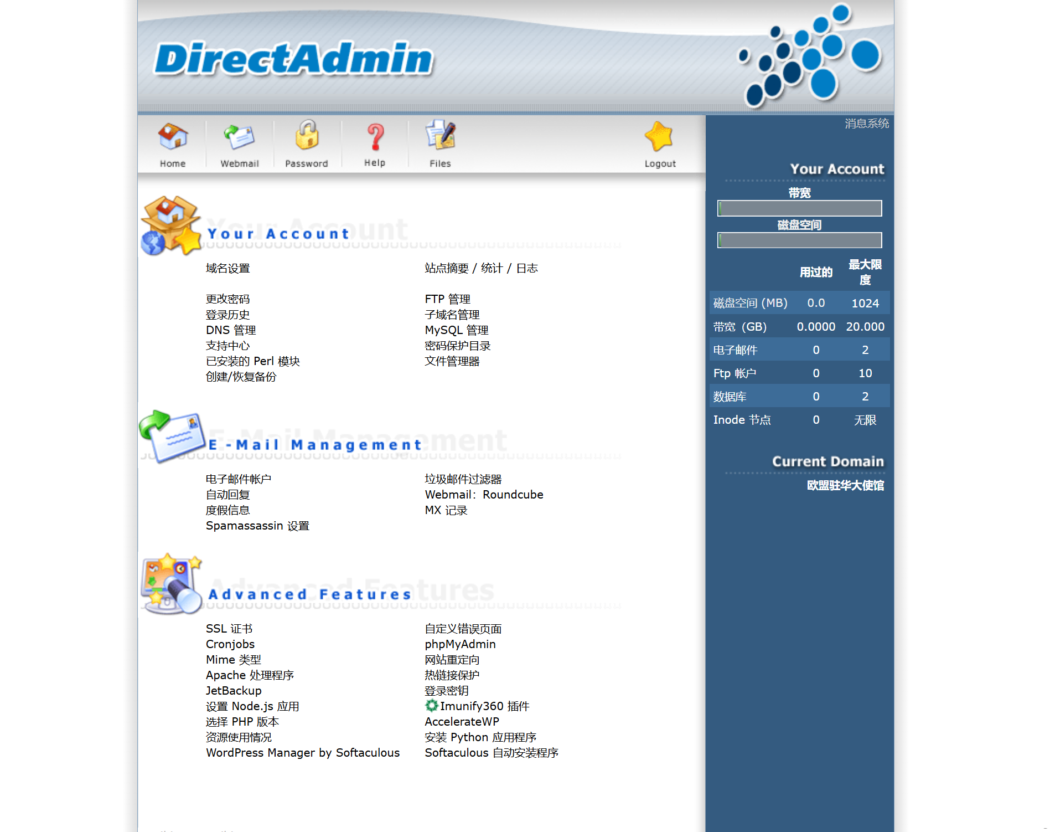Open WordPress Manager by Softaculous
This screenshot has height=832, width=1050.
(302, 753)
